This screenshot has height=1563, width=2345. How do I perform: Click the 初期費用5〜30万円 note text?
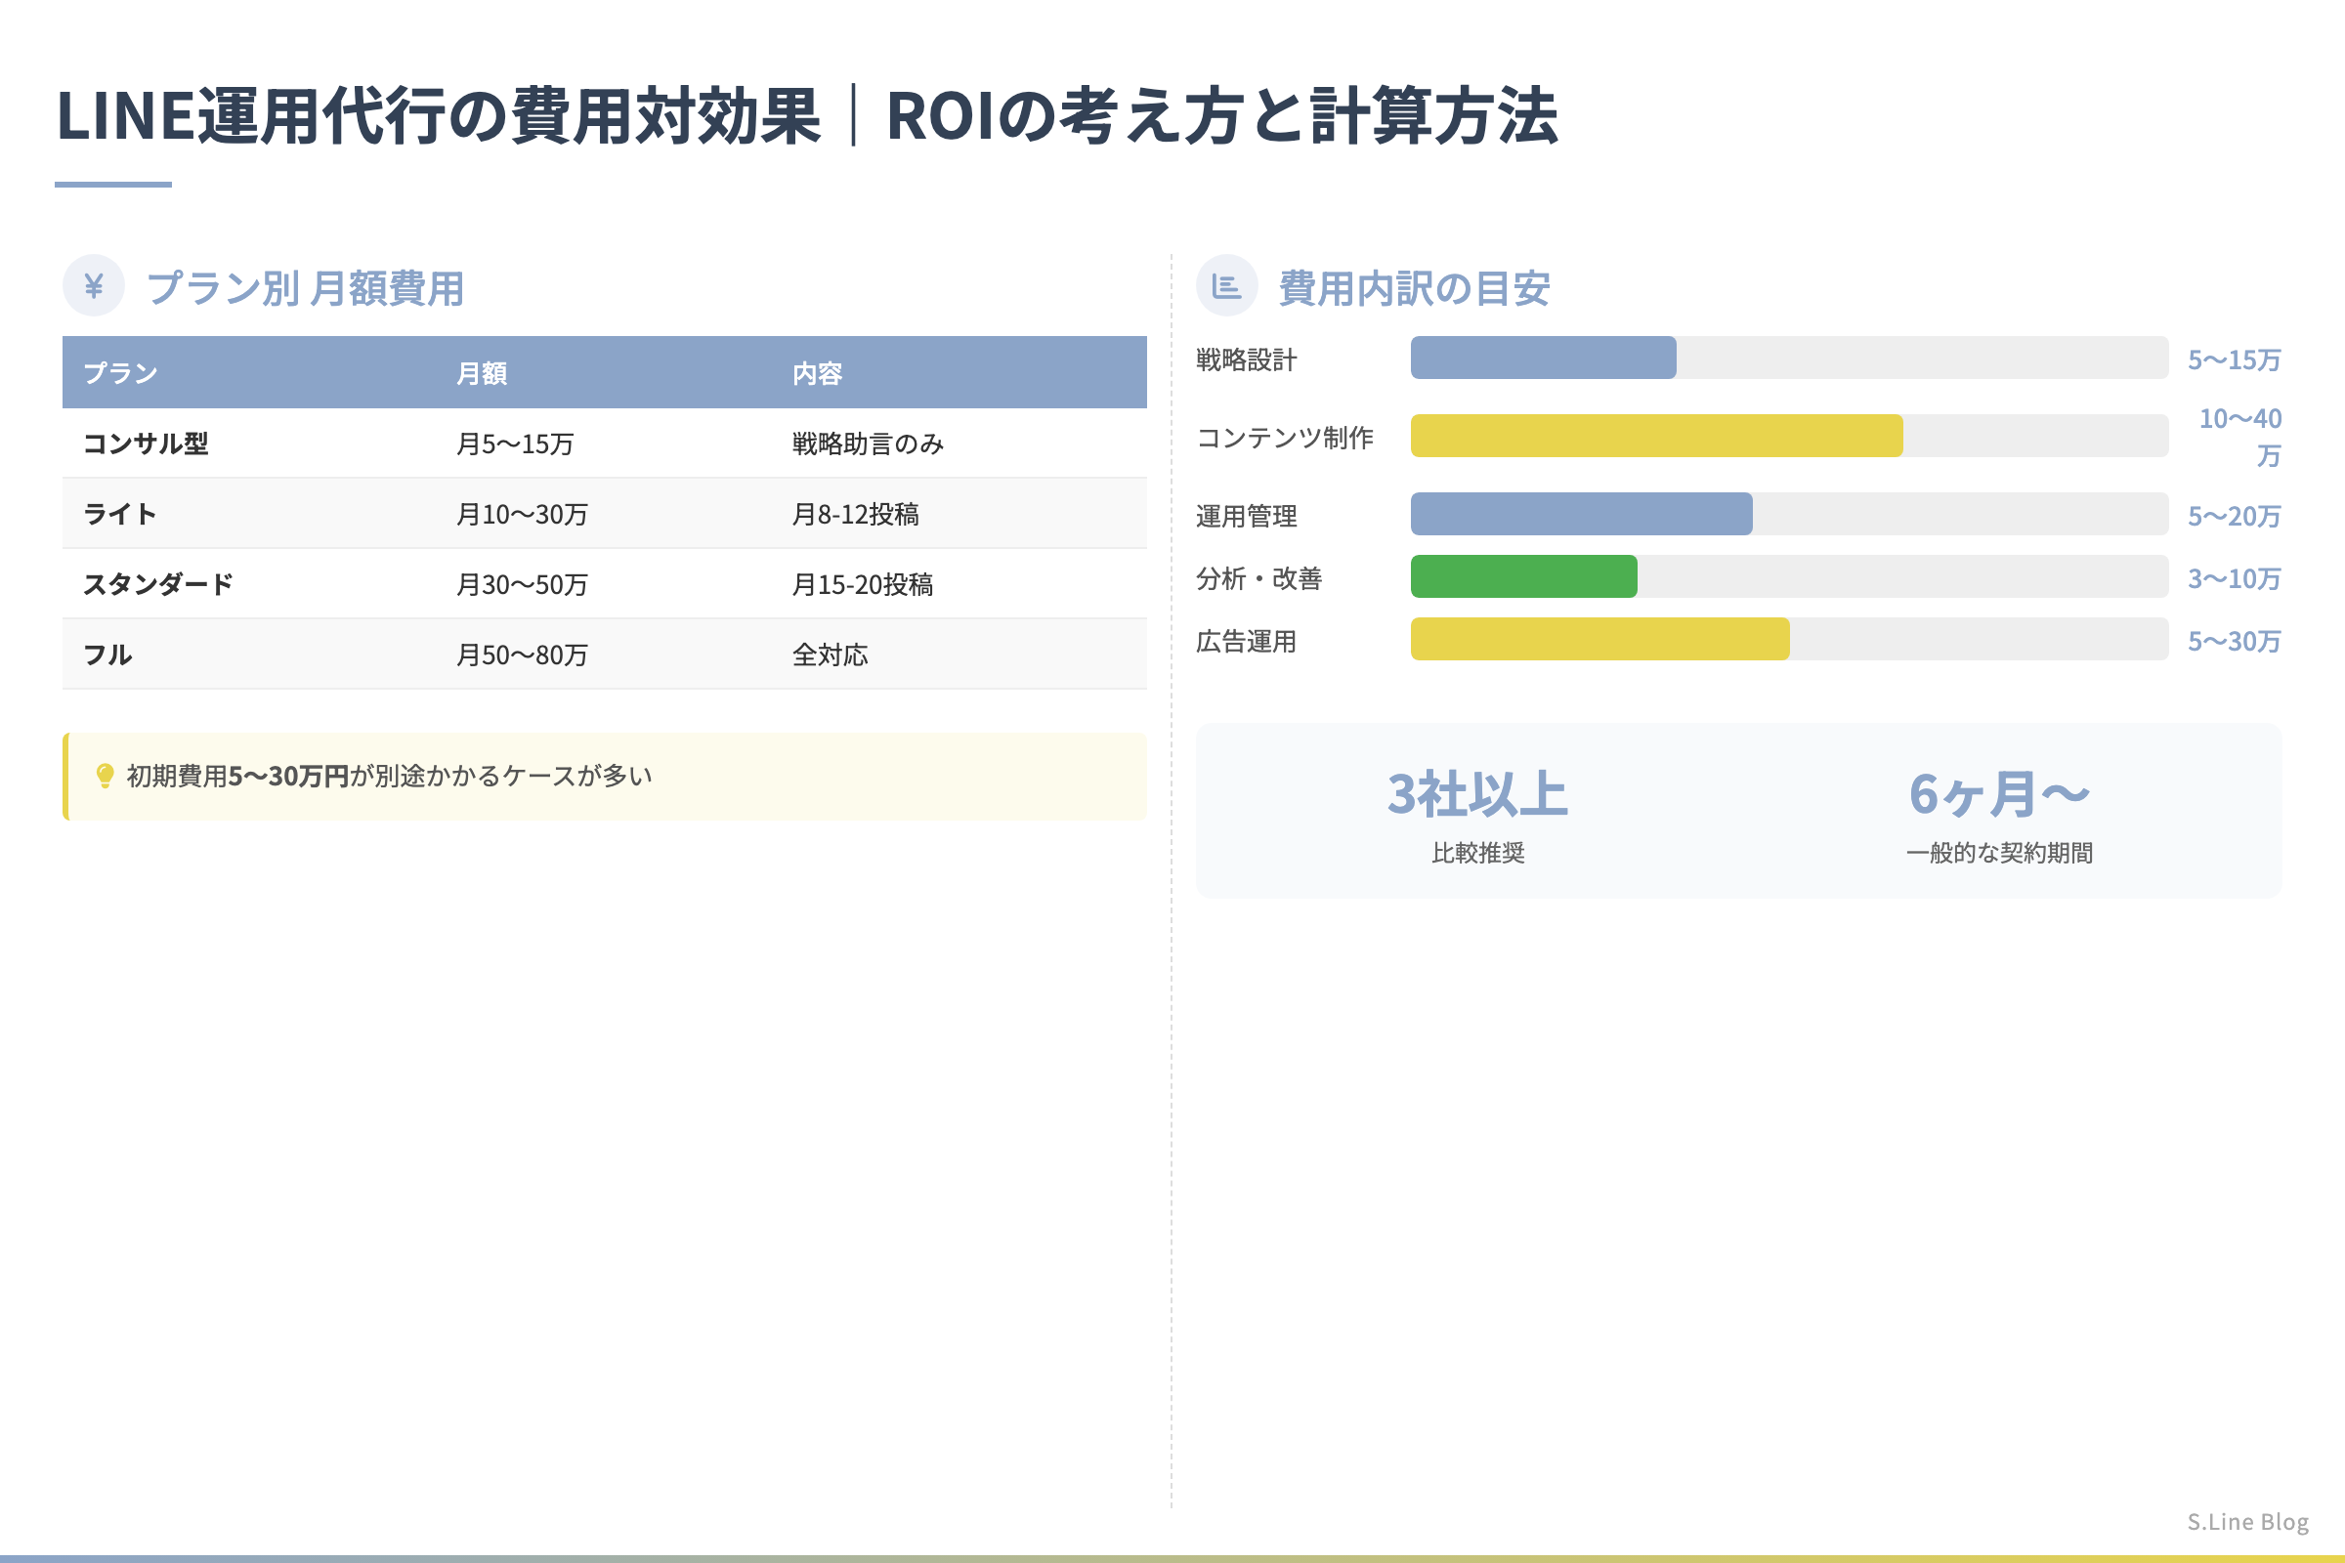click(x=389, y=777)
